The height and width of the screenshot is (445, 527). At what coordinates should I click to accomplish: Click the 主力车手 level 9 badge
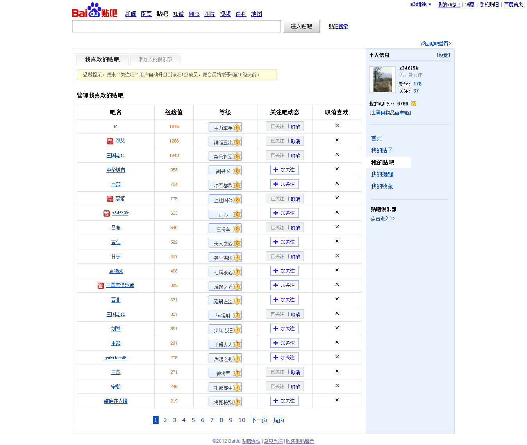click(225, 127)
